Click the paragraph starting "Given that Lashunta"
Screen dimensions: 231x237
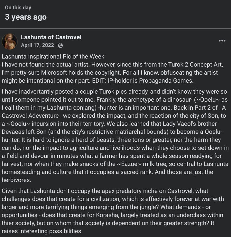(x=113, y=211)
